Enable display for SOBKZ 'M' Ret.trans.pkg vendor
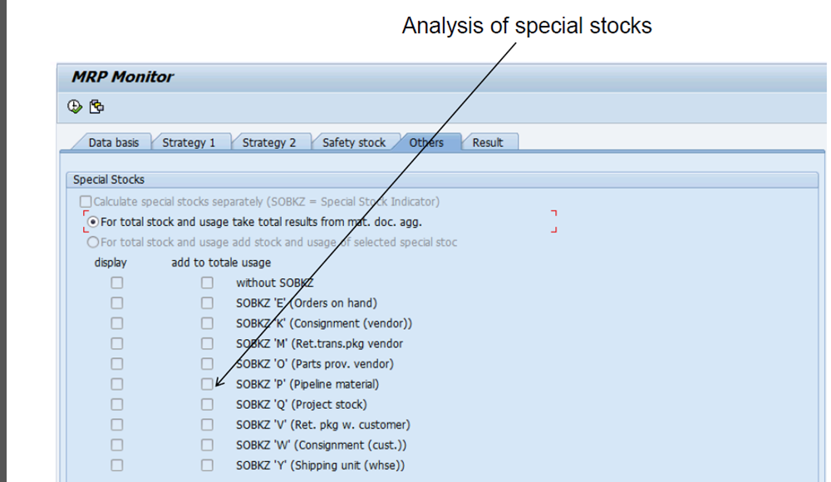Viewport: 831px width, 482px height. pyautogui.click(x=118, y=343)
